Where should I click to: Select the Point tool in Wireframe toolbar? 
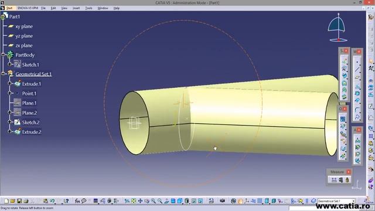click(357, 62)
